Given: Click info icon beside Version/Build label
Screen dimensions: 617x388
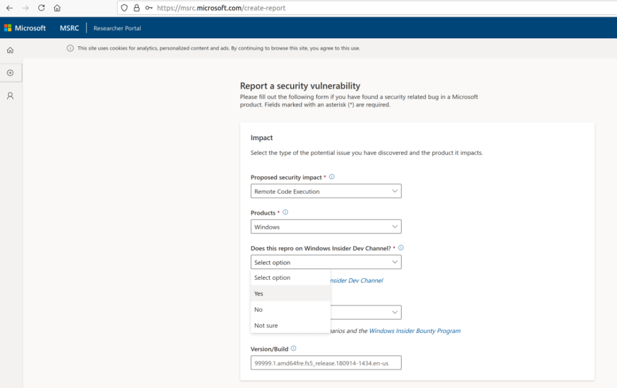Looking at the screenshot, I should point(293,348).
